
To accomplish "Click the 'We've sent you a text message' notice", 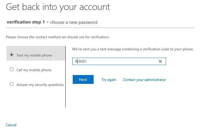I will [x=133, y=49].
